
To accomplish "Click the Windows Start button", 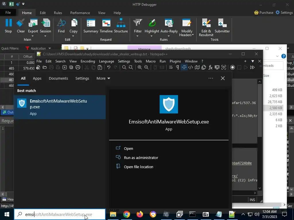I will pos(7,214).
